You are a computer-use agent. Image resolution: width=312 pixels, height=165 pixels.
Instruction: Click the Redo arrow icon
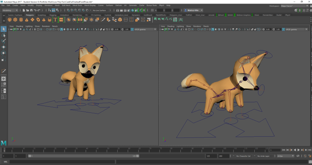click(x=39, y=10)
